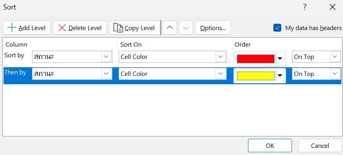Select the red color swatch
This screenshot has width=343, height=155.
(x=256, y=59)
